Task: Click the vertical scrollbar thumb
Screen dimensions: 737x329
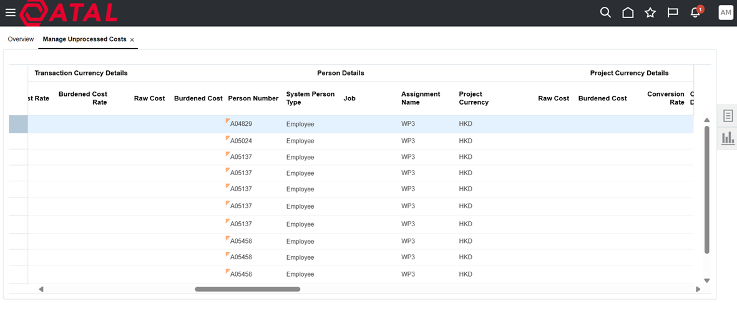Action: (706, 189)
